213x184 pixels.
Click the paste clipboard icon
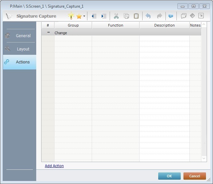(x=136, y=16)
